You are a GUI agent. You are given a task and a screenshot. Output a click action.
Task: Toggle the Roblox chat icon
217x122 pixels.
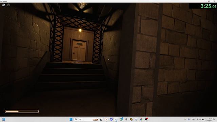pos(8,5)
